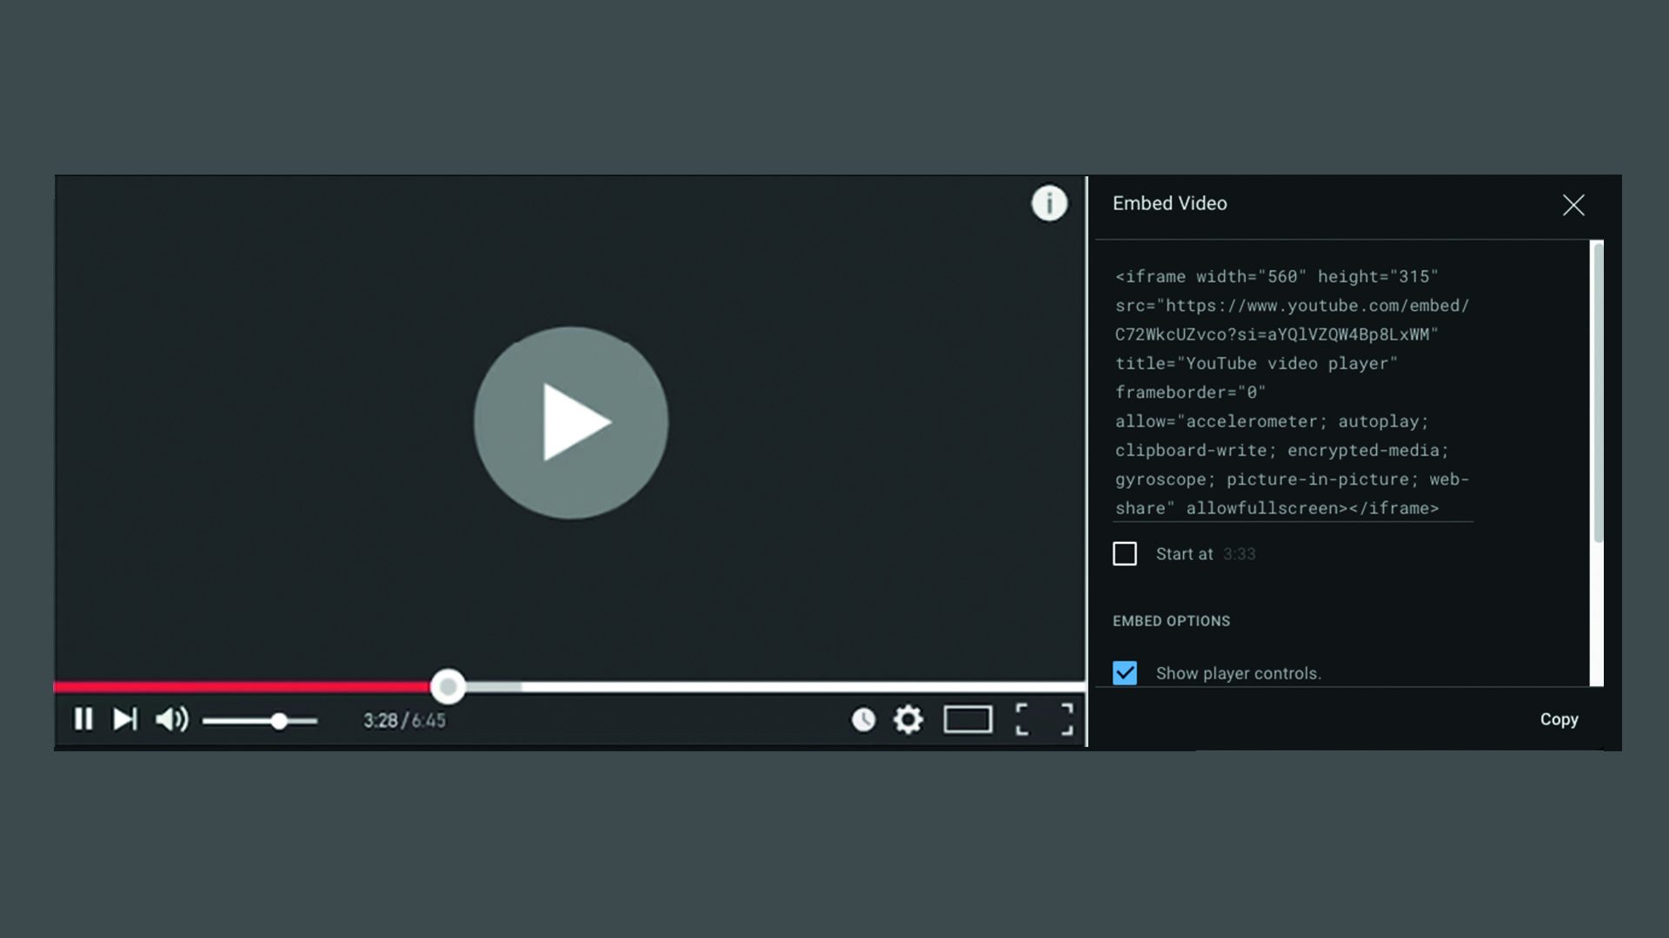
Task: Uncheck Show player controls
Action: (x=1125, y=673)
